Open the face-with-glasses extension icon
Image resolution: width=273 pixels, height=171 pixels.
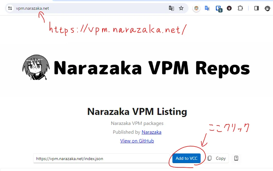(197, 8)
